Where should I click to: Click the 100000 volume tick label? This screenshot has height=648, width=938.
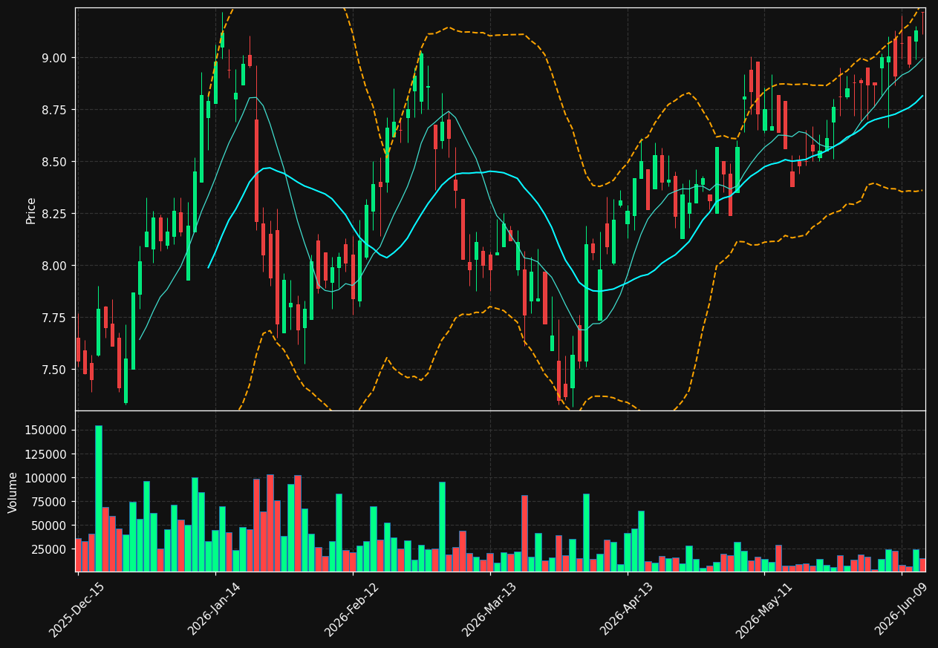(x=47, y=478)
